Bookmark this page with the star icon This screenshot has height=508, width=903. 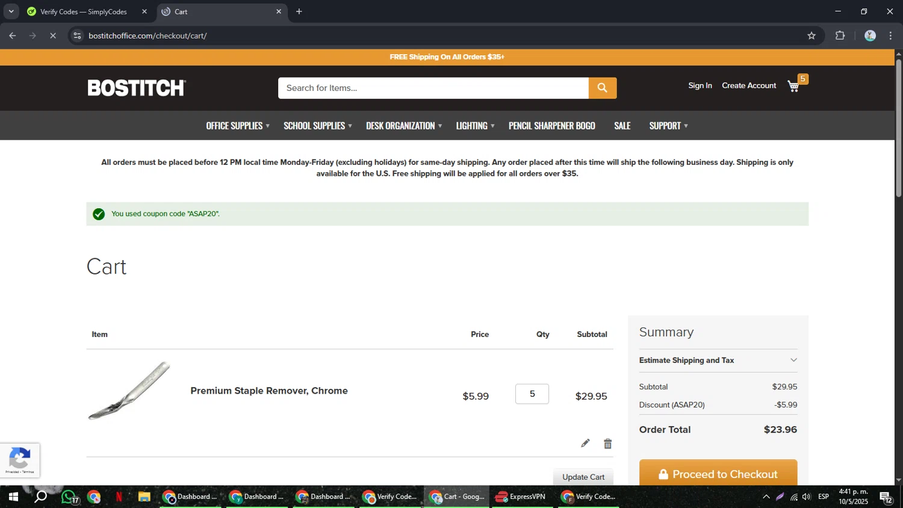click(x=811, y=36)
